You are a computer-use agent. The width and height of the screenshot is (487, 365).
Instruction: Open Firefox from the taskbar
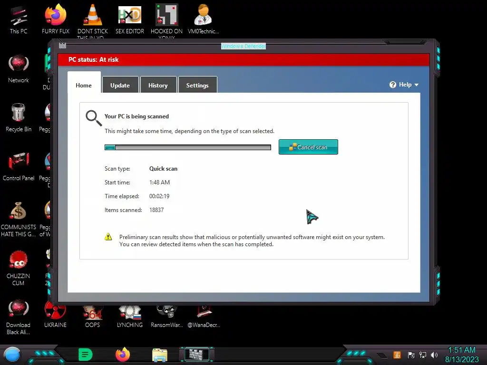coord(123,355)
